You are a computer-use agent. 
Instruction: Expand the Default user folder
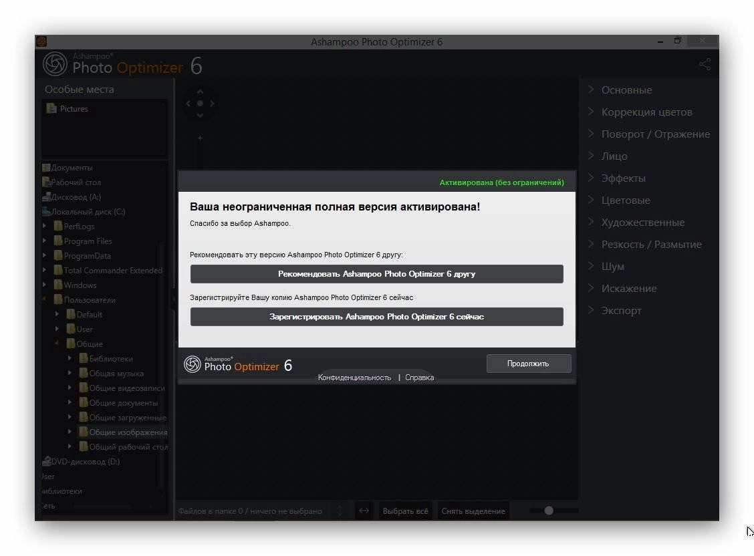point(57,314)
